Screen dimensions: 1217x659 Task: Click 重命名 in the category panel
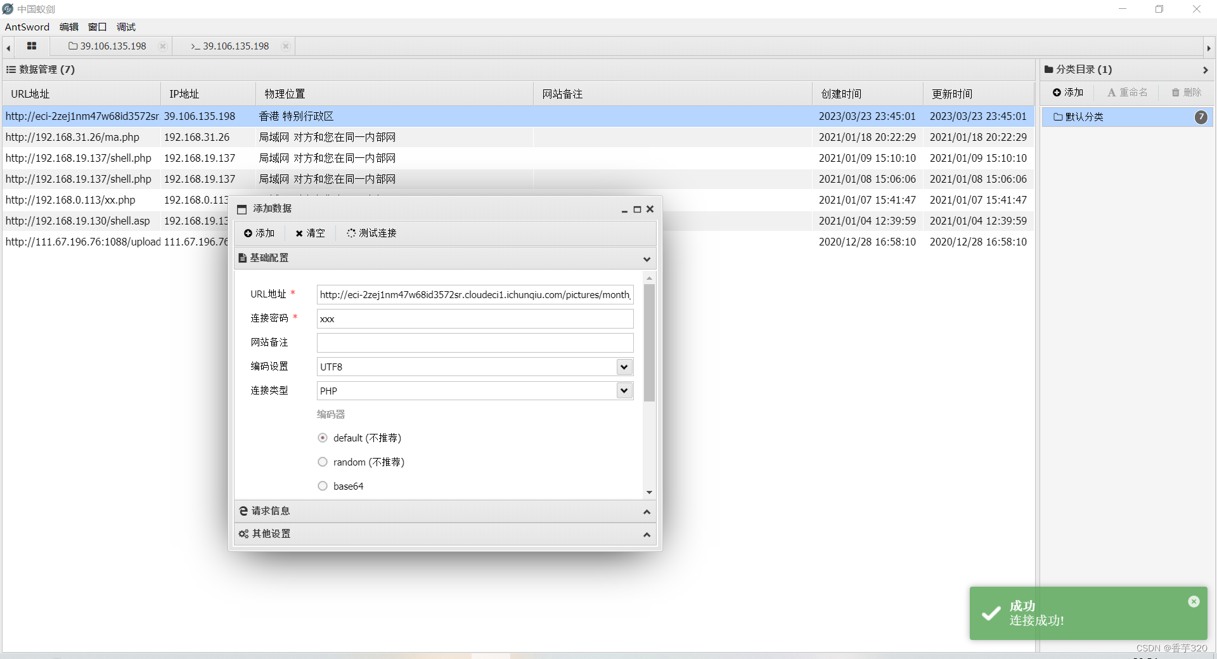pos(1127,93)
